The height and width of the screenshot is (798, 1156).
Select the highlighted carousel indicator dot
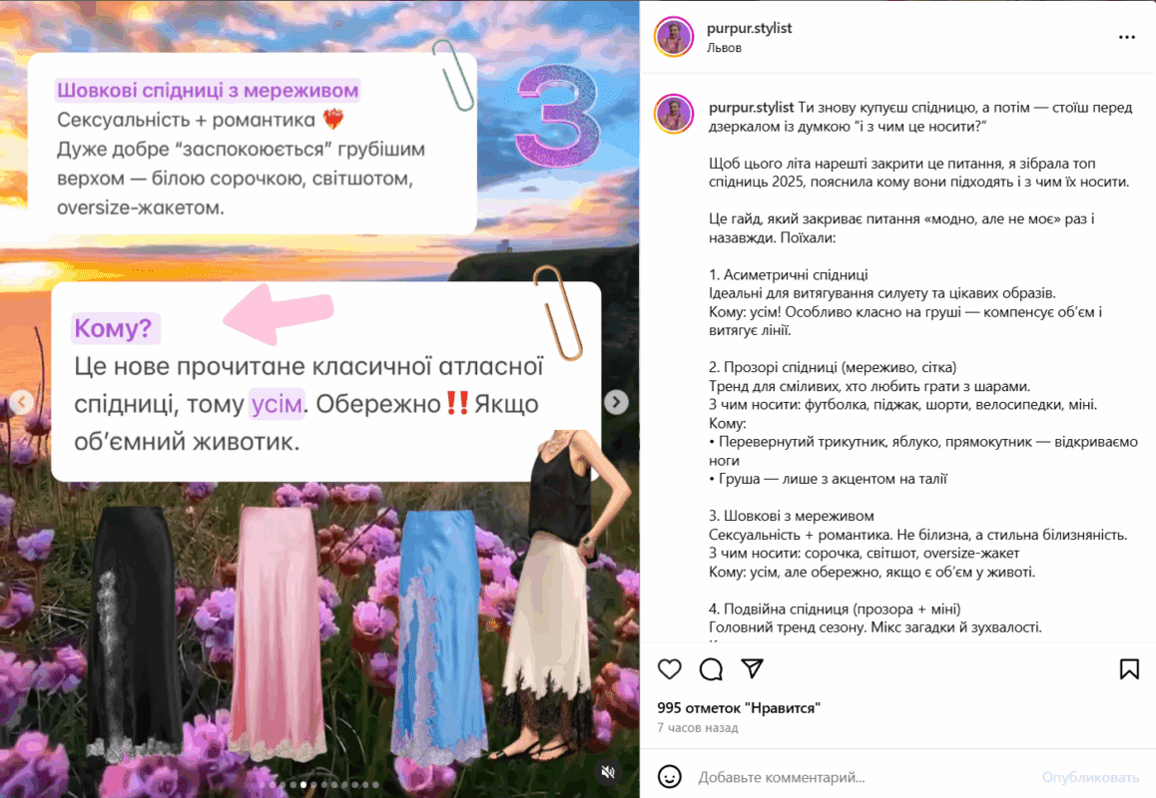(303, 785)
